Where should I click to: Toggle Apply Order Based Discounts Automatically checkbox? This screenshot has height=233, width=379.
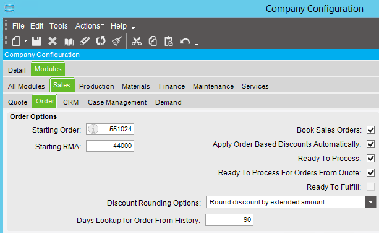(370, 144)
